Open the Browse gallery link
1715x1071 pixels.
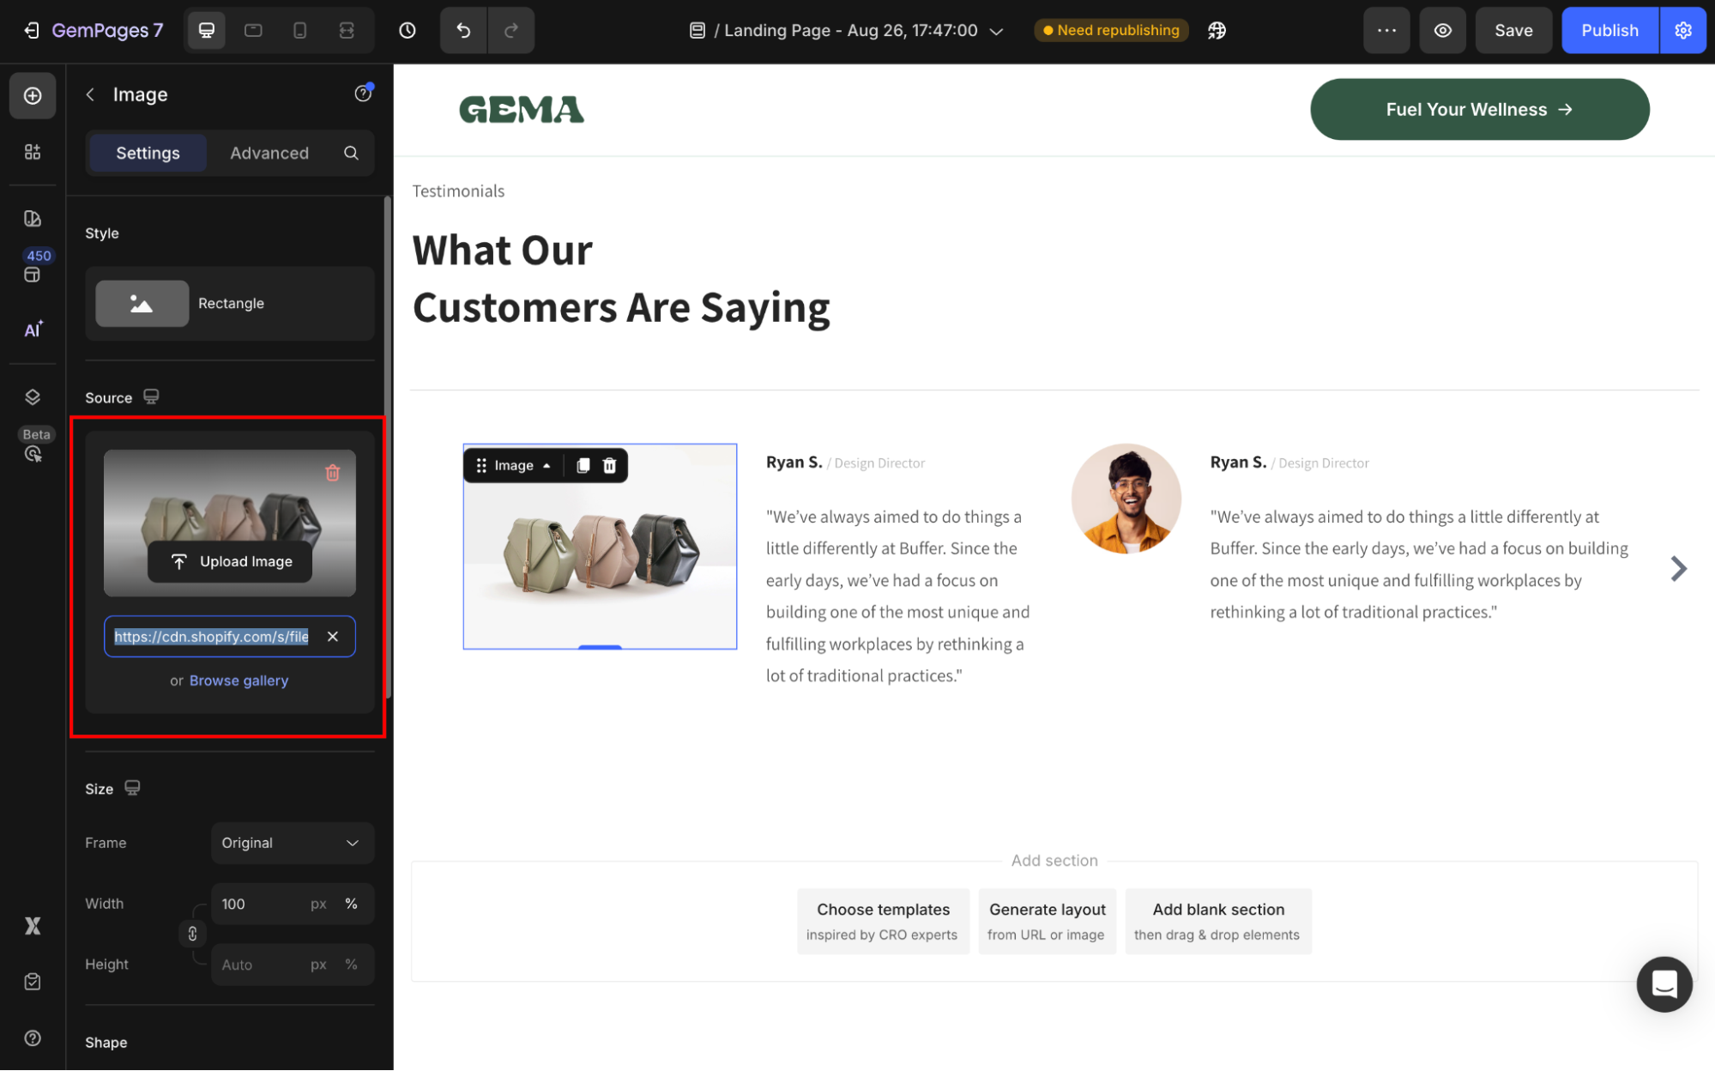(239, 681)
